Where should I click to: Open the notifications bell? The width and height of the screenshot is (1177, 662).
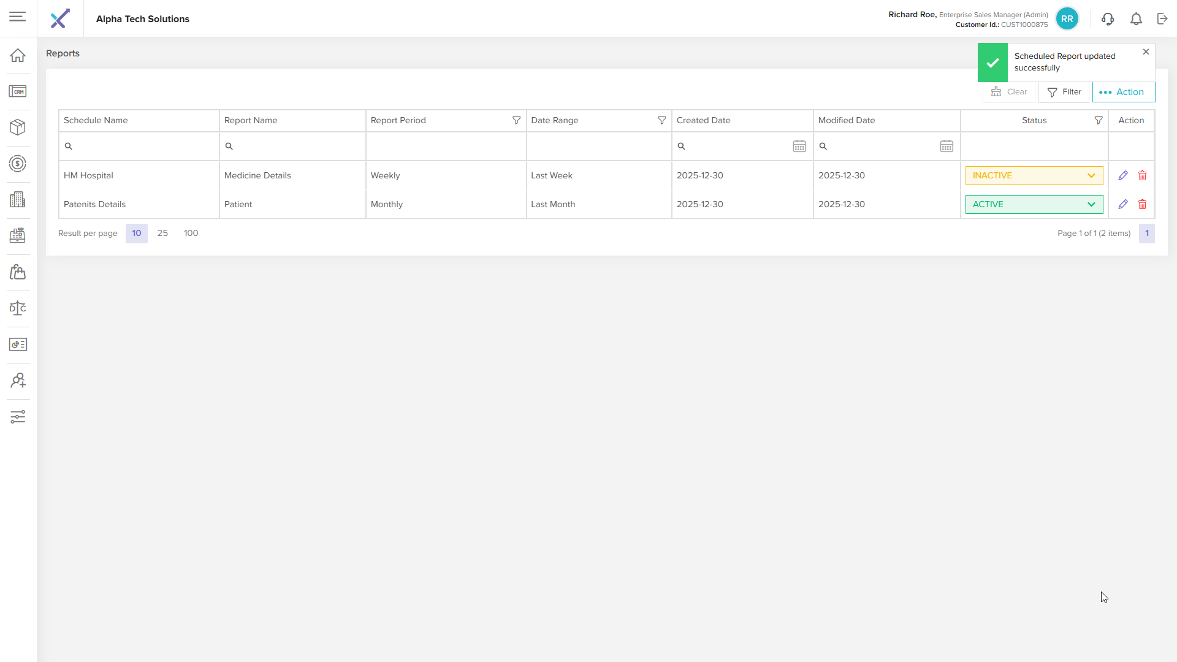tap(1136, 19)
